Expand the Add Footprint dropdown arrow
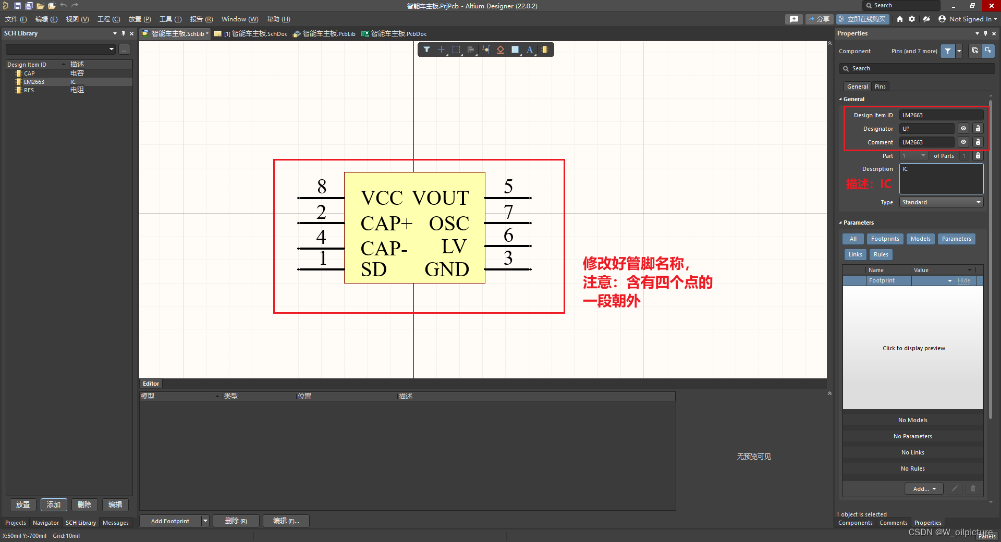 coord(205,521)
